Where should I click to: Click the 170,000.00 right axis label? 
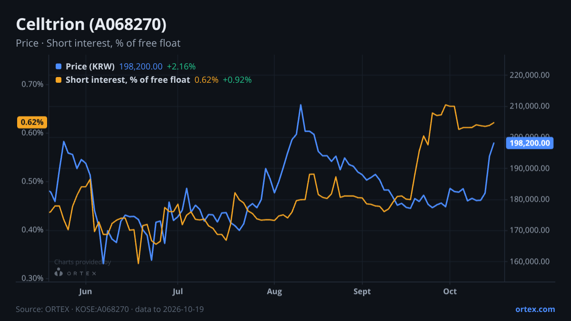coord(530,230)
